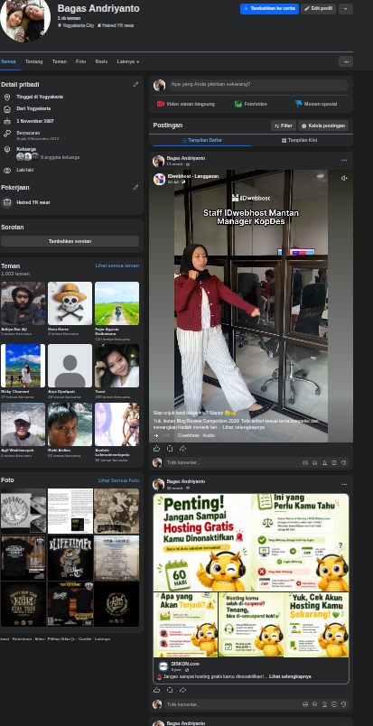Click the Apa yang Anda pikirkan sekarang field

click(x=257, y=85)
